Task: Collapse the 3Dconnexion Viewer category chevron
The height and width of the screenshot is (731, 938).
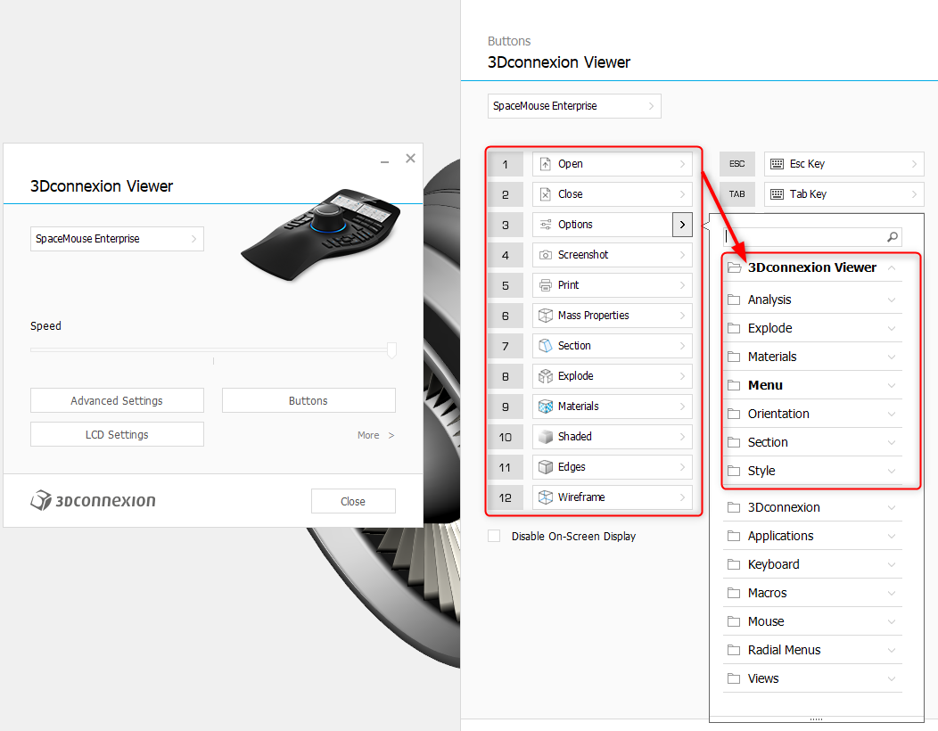Action: pos(892,267)
